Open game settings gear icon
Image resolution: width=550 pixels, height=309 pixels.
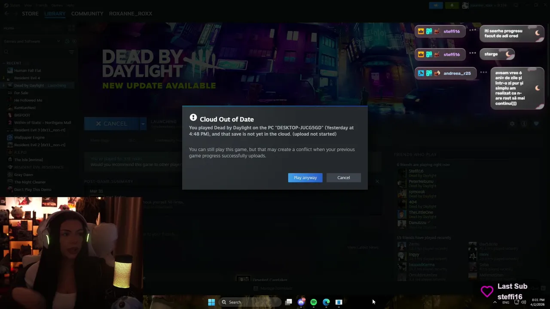tap(512, 124)
